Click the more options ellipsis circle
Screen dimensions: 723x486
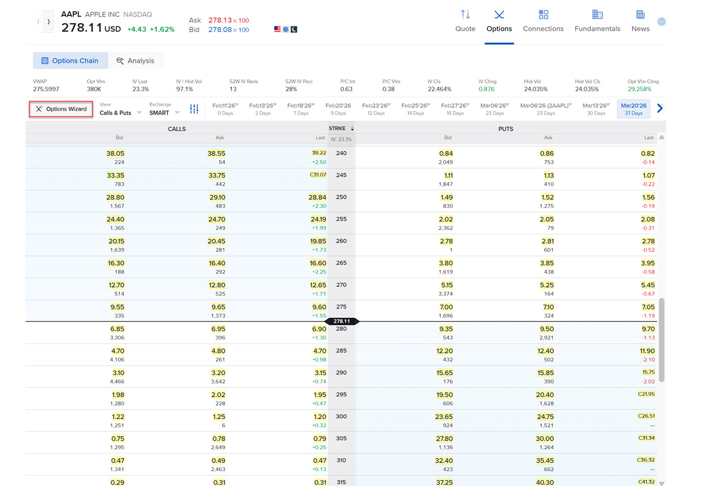662,22
